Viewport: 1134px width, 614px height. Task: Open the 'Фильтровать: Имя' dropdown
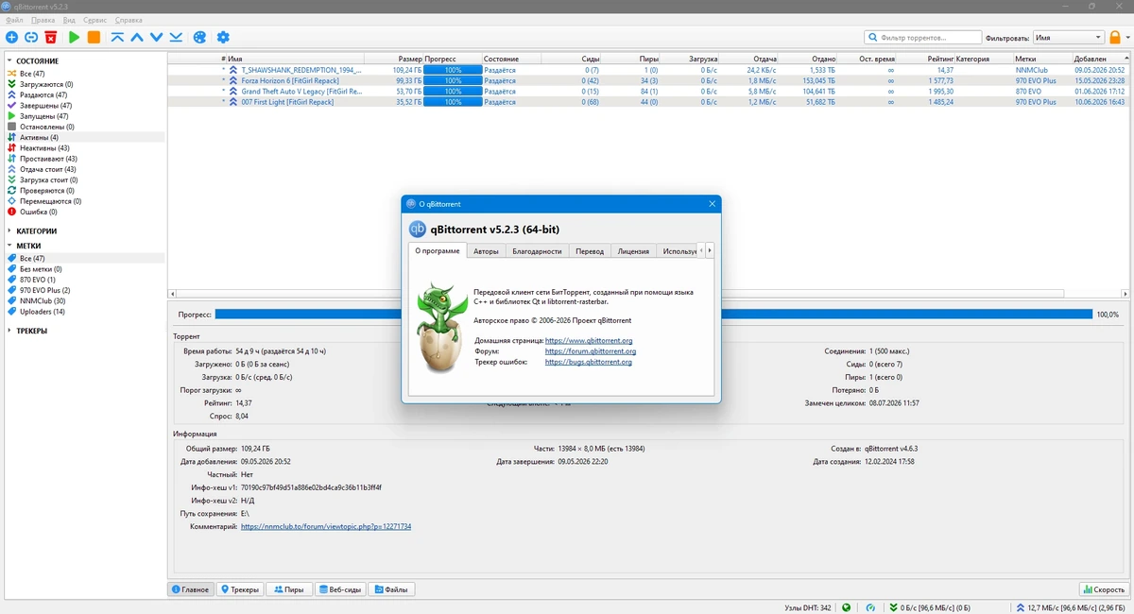[1068, 37]
